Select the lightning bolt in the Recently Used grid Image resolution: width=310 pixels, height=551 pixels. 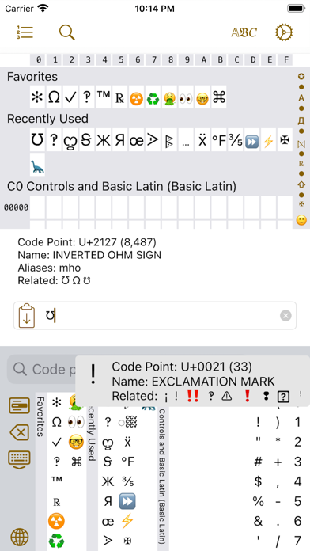coord(268,141)
